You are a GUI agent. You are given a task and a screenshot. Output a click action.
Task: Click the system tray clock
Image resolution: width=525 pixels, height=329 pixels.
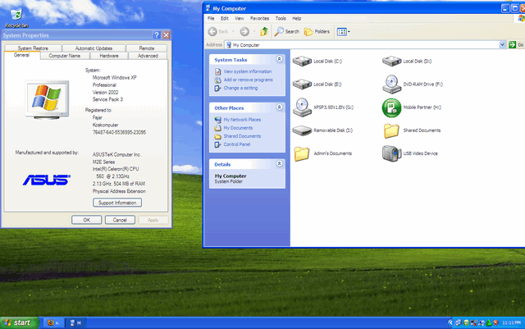tap(511, 322)
